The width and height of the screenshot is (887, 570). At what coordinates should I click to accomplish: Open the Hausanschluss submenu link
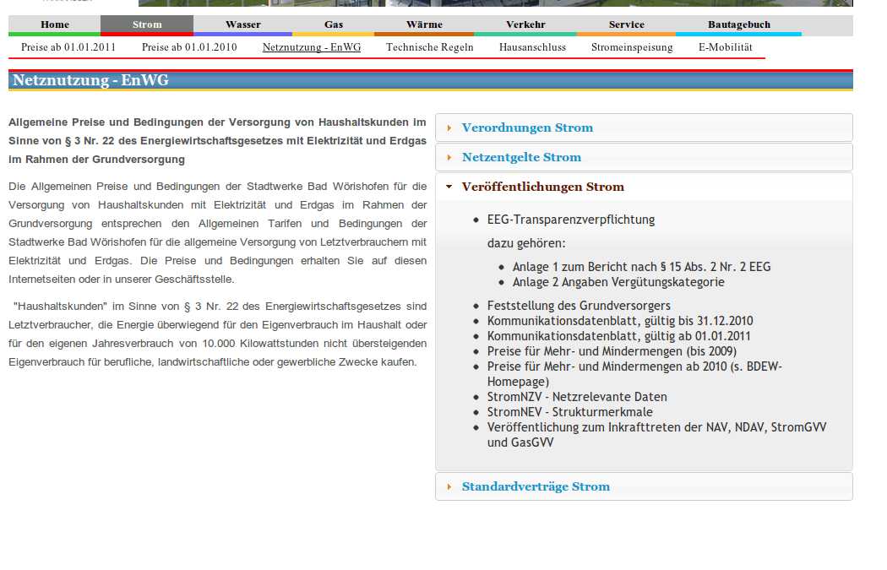(x=532, y=47)
